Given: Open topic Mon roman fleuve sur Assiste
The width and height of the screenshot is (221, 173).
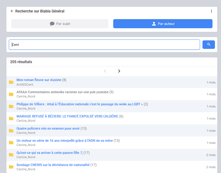Looking at the screenshot, I should [x=39, y=80].
